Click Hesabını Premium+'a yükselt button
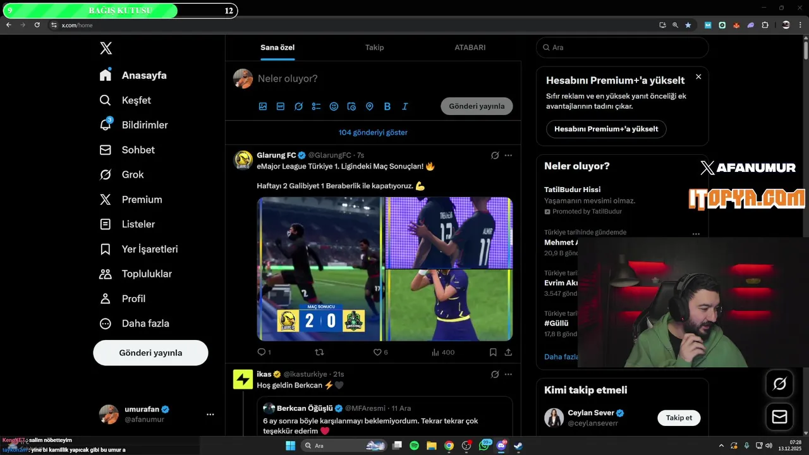809x455 pixels. 606,129
